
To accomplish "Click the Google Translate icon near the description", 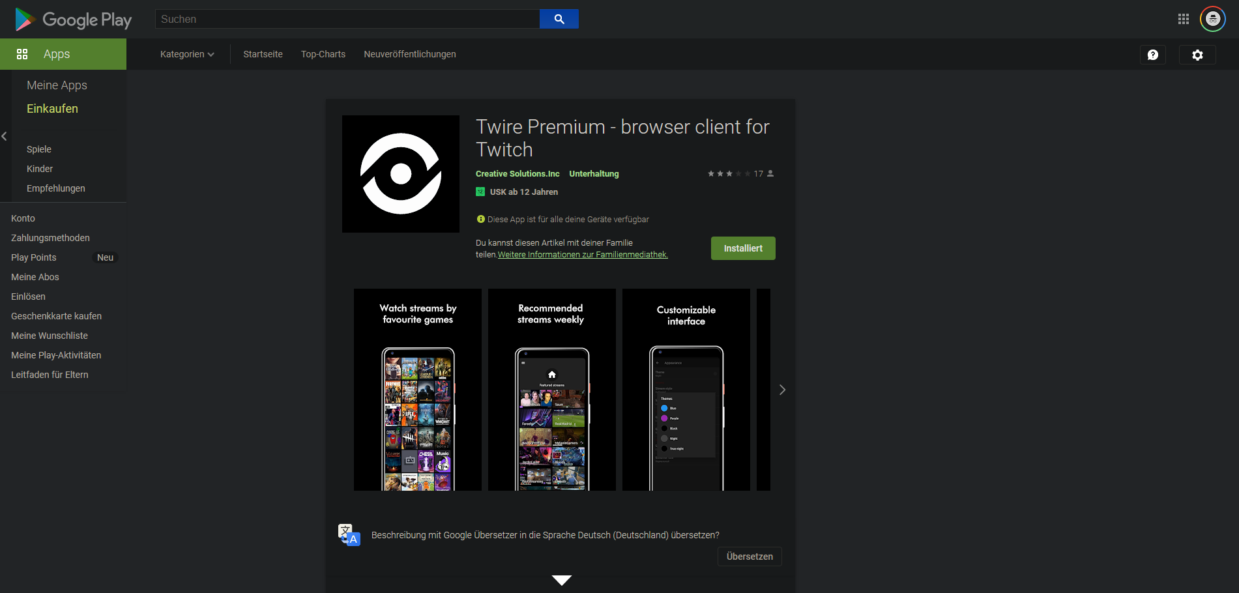I will tap(349, 534).
